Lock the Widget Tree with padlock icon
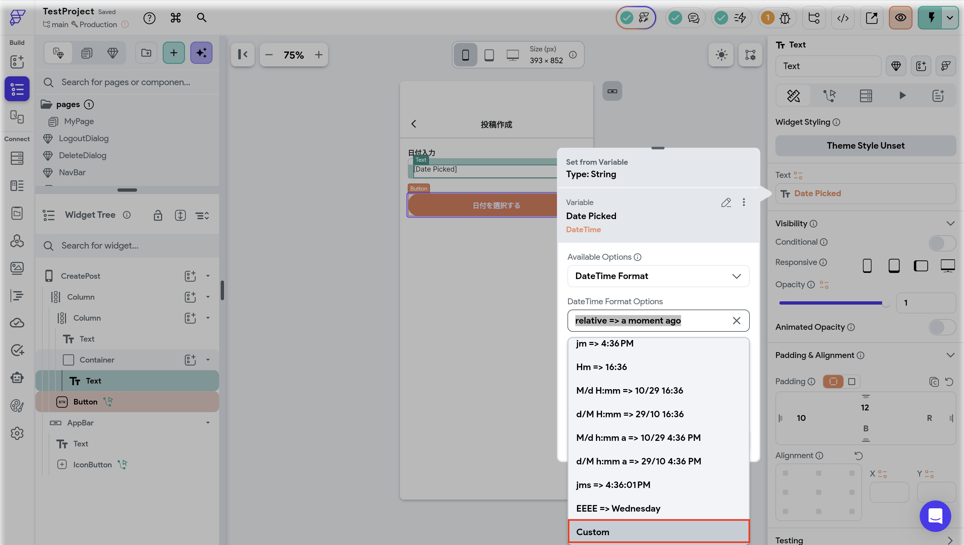The width and height of the screenshot is (964, 545). 158,215
